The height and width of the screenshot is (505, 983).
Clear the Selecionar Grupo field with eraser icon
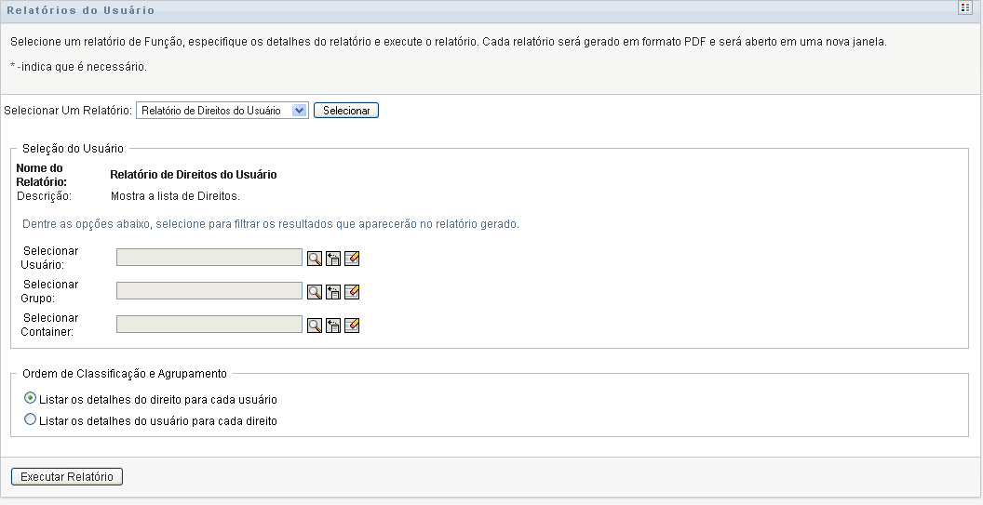click(352, 292)
